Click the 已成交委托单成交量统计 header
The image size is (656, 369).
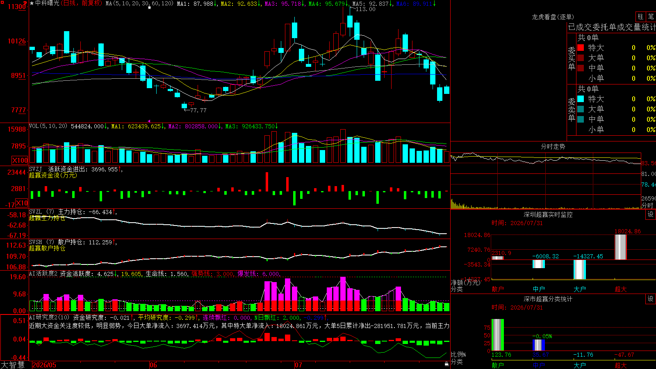click(612, 27)
